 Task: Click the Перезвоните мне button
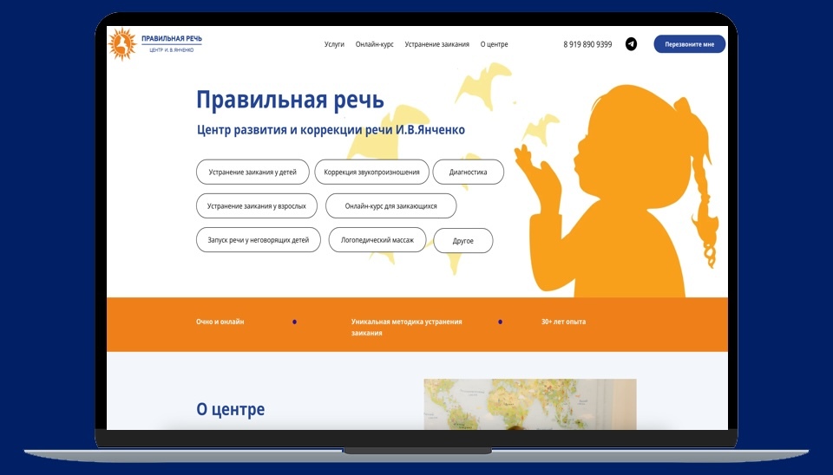pyautogui.click(x=690, y=44)
